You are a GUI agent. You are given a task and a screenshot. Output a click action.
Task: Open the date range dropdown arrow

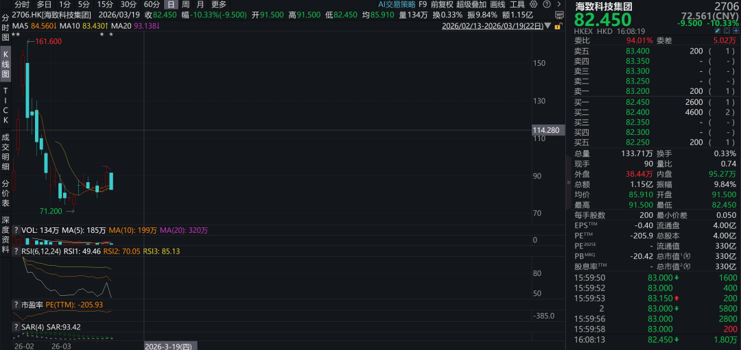[x=548, y=26]
